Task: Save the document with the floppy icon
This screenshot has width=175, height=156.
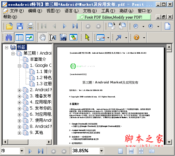Action: [20, 26]
